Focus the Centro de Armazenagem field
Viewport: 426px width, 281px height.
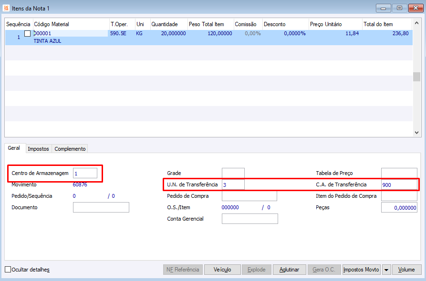(x=85, y=173)
